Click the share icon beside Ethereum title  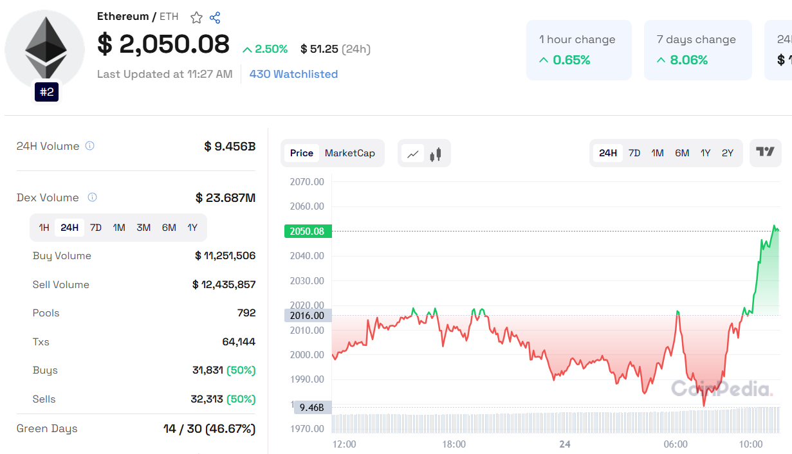pyautogui.click(x=216, y=17)
